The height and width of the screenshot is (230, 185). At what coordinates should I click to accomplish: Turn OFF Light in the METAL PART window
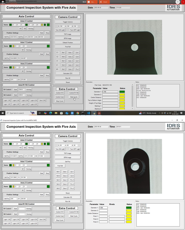pyautogui.click(x=75, y=149)
